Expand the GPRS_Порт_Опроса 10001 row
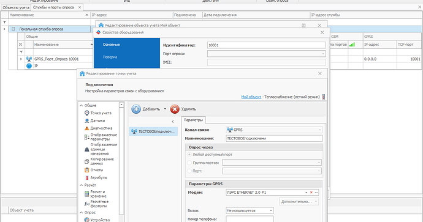 [x=21, y=59]
